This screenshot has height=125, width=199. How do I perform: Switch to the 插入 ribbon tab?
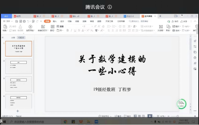[x=55, y=21]
